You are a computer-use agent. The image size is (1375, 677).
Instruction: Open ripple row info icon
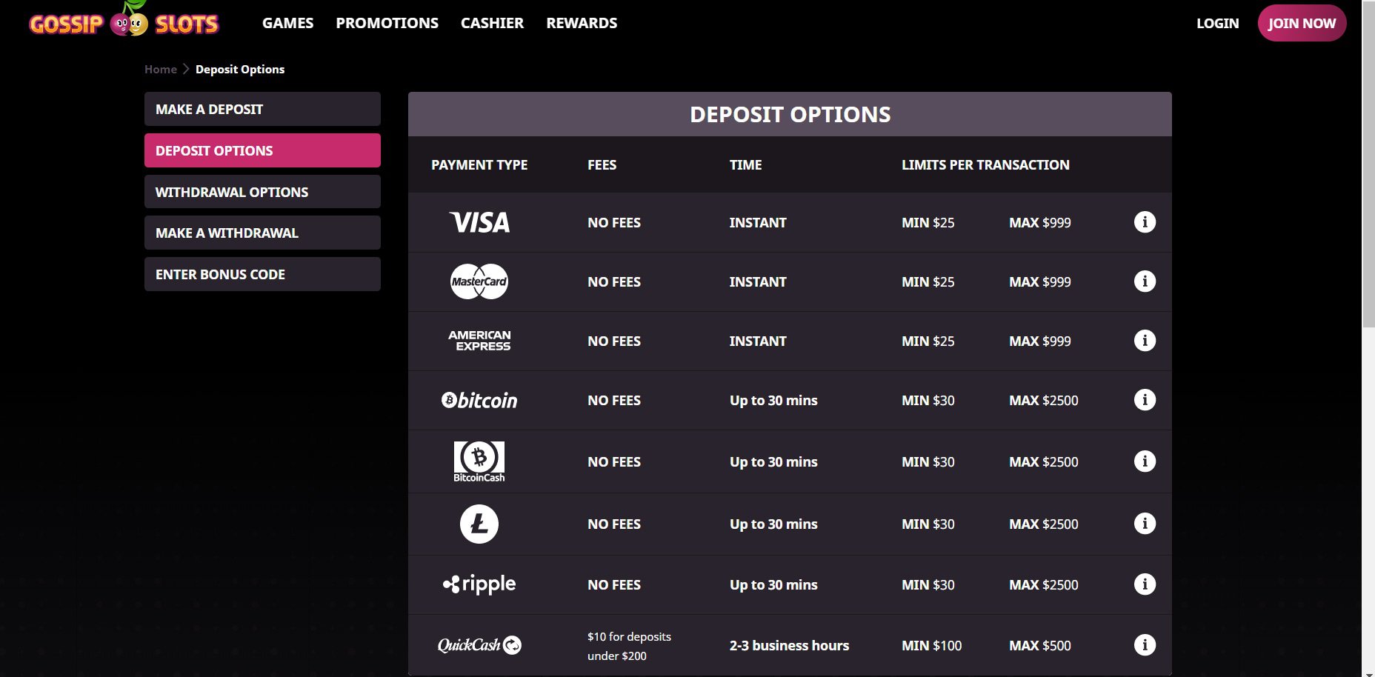(1145, 584)
